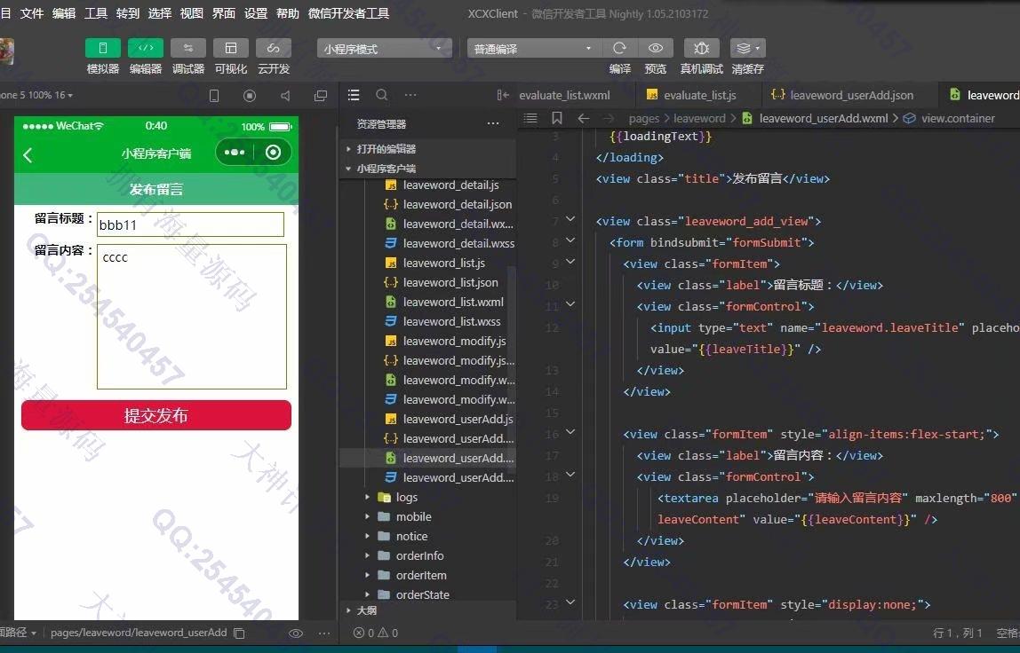
Task: Switch to the evaluate_list.js tab
Action: (691, 96)
